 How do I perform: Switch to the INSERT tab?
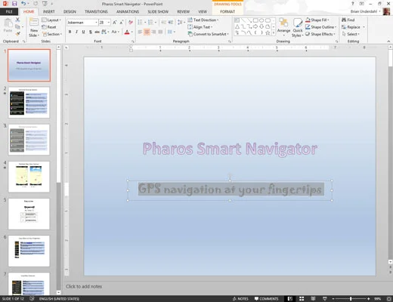click(48, 11)
